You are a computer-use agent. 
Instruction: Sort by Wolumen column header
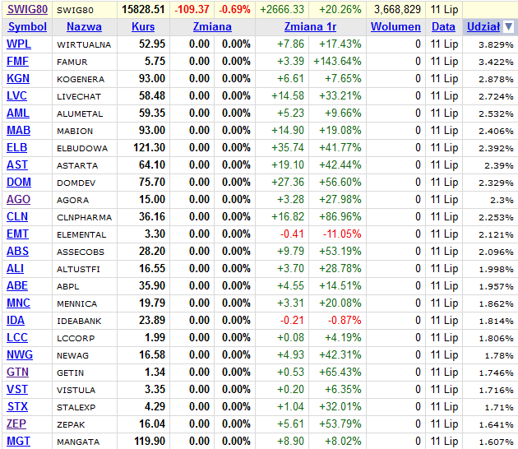coord(395,27)
